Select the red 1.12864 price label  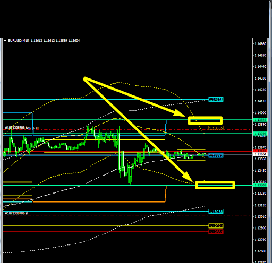[x=216, y=232]
